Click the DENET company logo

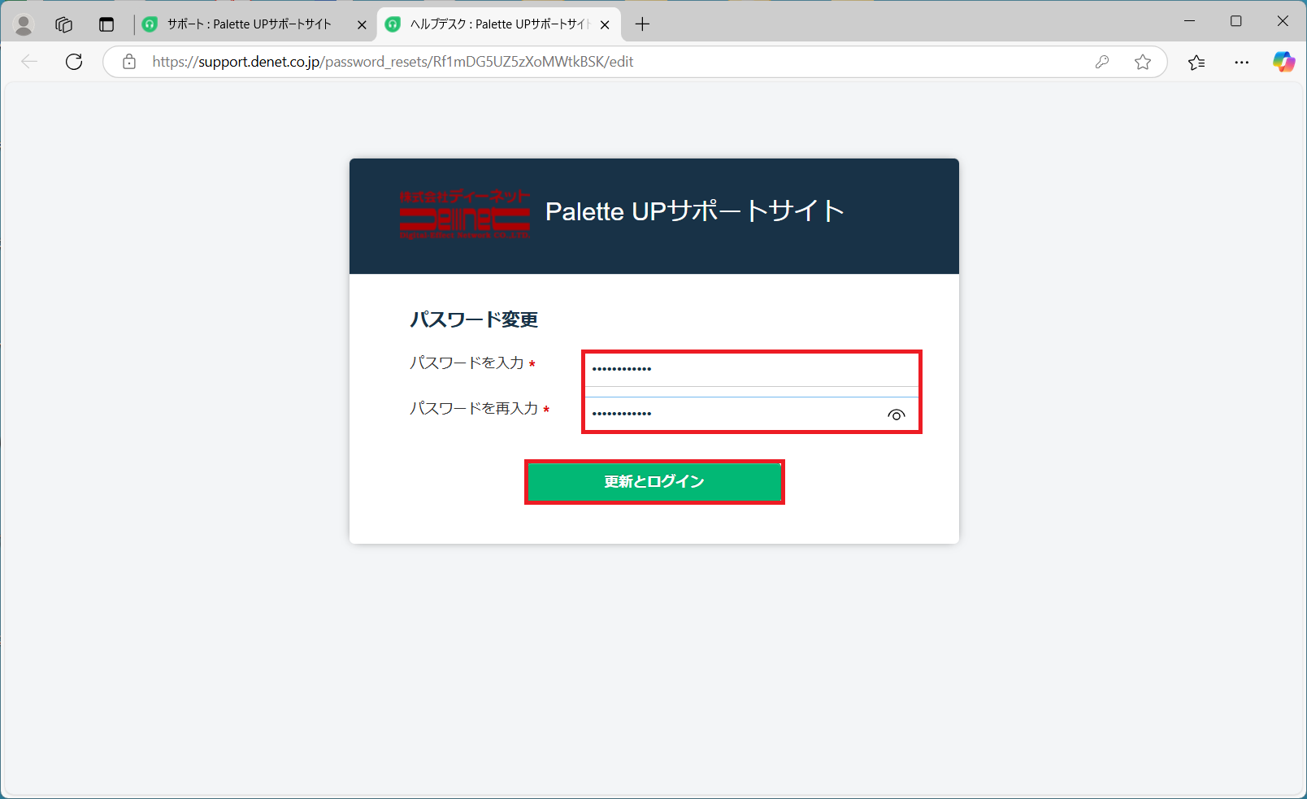(464, 214)
